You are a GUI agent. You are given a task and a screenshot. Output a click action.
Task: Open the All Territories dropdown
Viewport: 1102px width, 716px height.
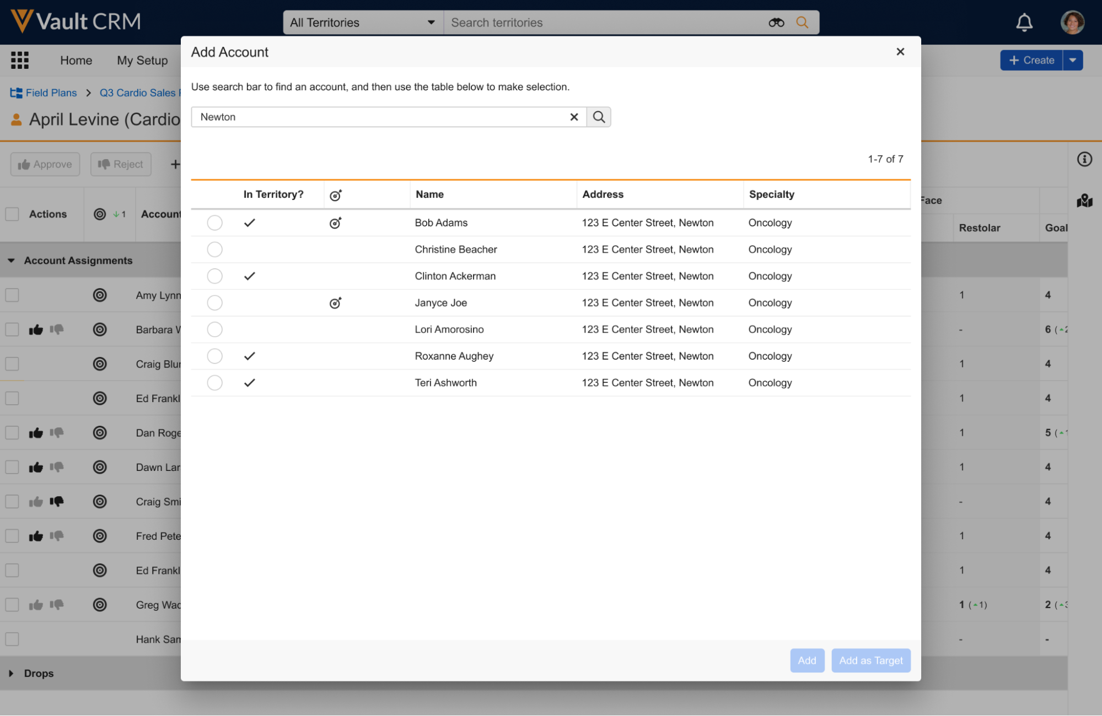tap(363, 23)
